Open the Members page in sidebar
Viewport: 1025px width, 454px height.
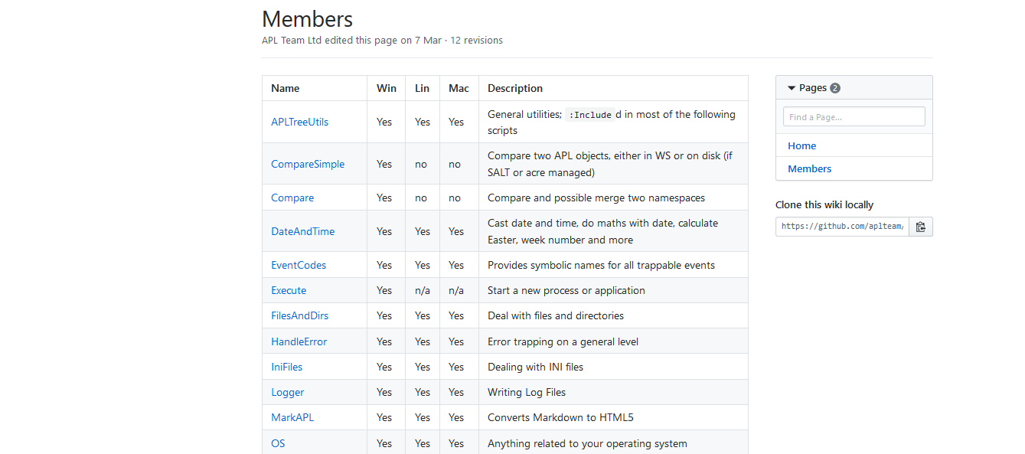809,168
